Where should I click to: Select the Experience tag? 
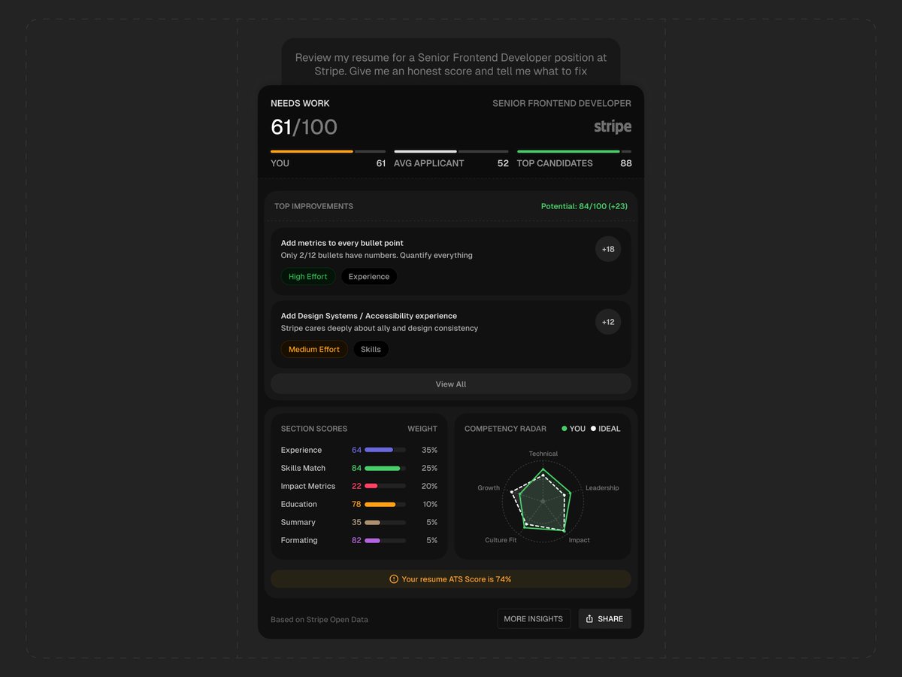[369, 276]
